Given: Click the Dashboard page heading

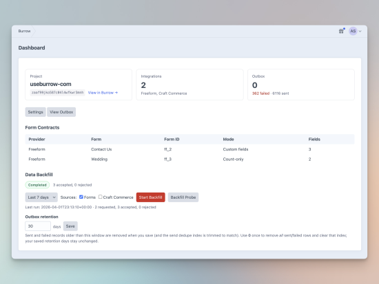Looking at the screenshot, I should pyautogui.click(x=32, y=47).
